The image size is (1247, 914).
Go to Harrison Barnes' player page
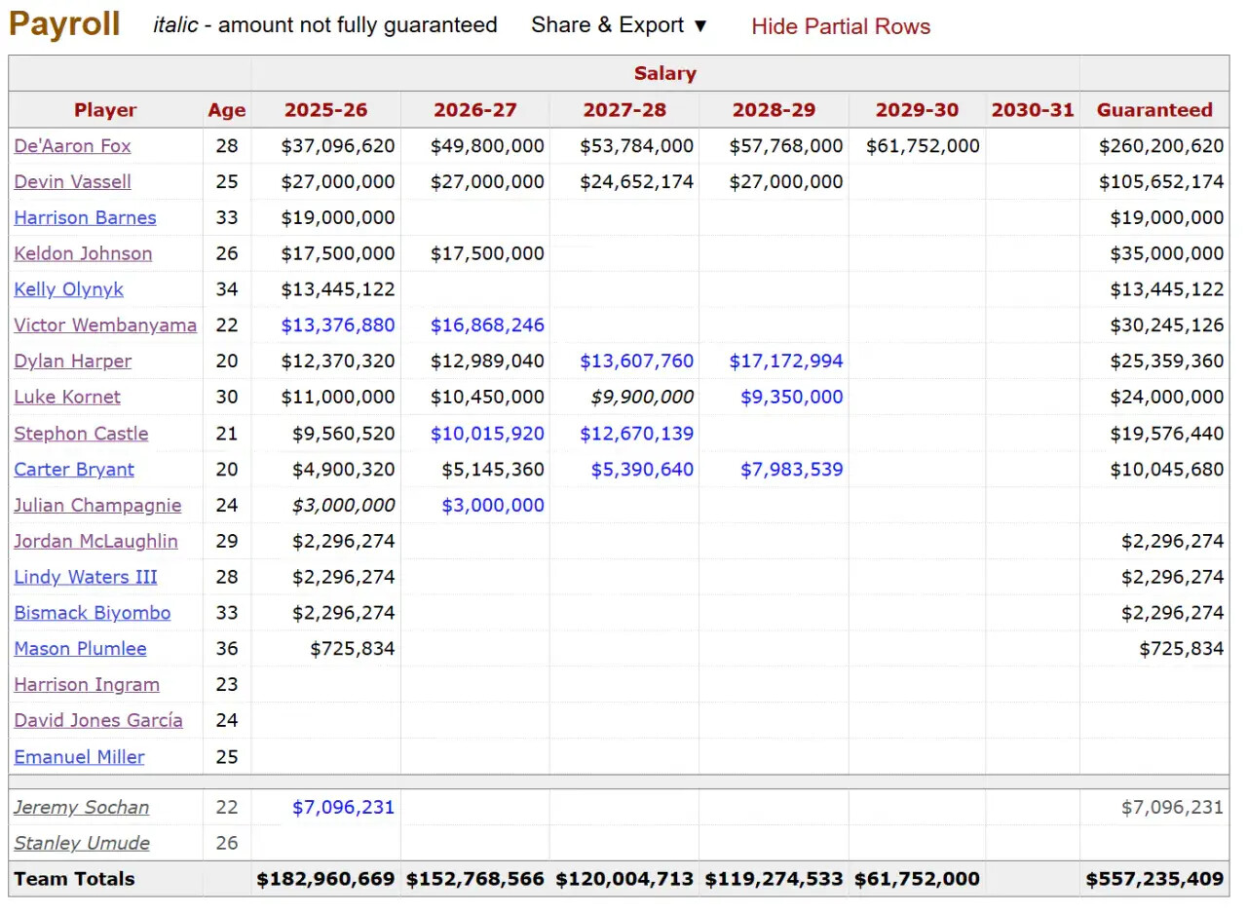click(85, 218)
